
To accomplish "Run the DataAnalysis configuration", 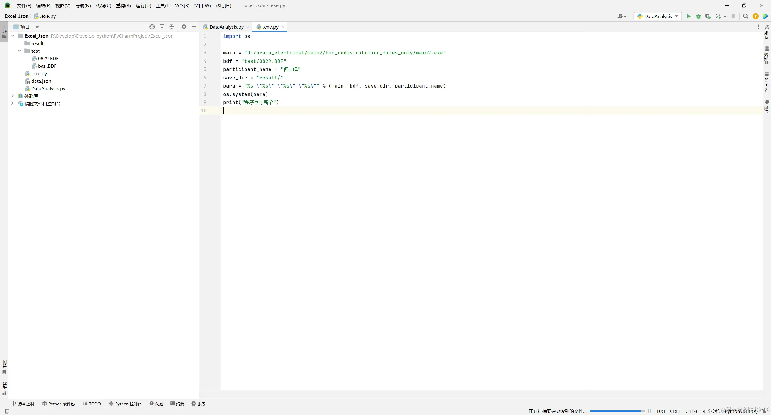I will pyautogui.click(x=688, y=16).
